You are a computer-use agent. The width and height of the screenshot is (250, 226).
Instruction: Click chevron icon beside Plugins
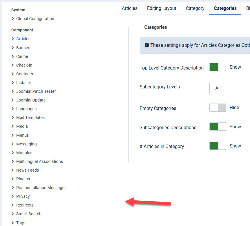click(x=12, y=179)
